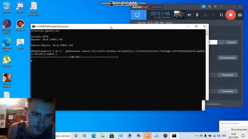Toggle Bandicam speaker sound icon
The width and height of the screenshot is (248, 139).
(x=189, y=15)
